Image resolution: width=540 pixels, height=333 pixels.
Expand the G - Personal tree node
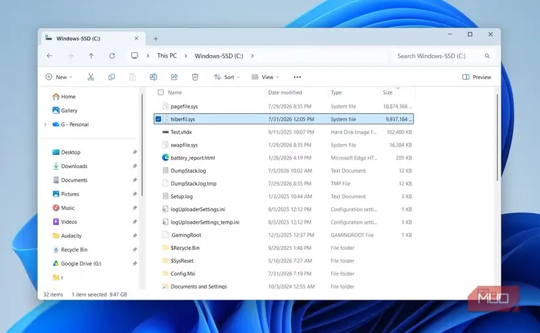pyautogui.click(x=45, y=124)
